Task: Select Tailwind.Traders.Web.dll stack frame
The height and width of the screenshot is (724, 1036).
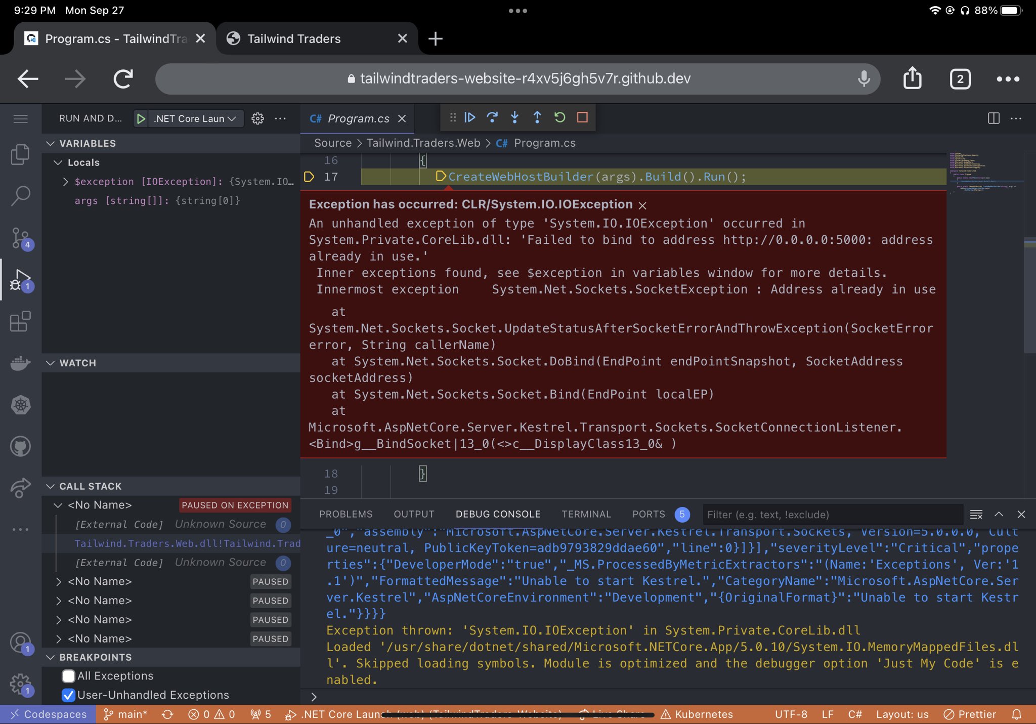Action: tap(187, 543)
